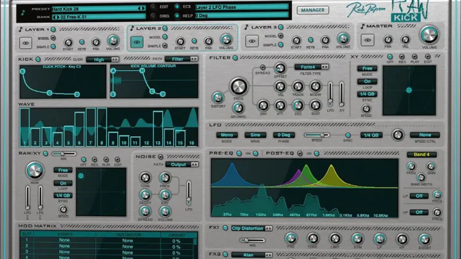Click the LFO Speed slider
This screenshot has height=259, width=461.
[317, 135]
